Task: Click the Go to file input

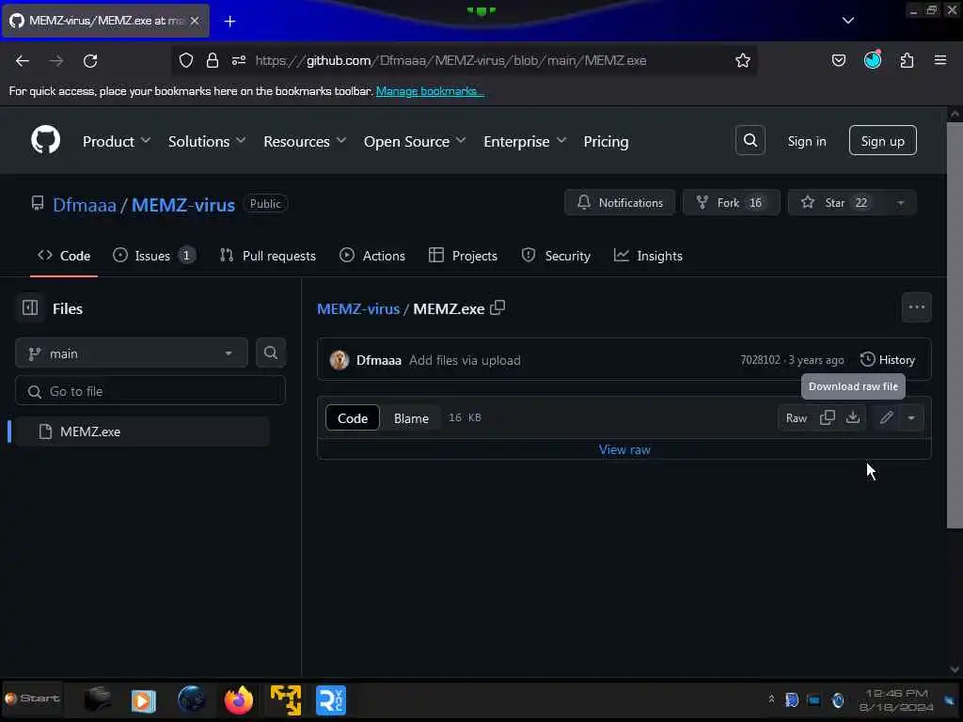Action: (x=150, y=391)
